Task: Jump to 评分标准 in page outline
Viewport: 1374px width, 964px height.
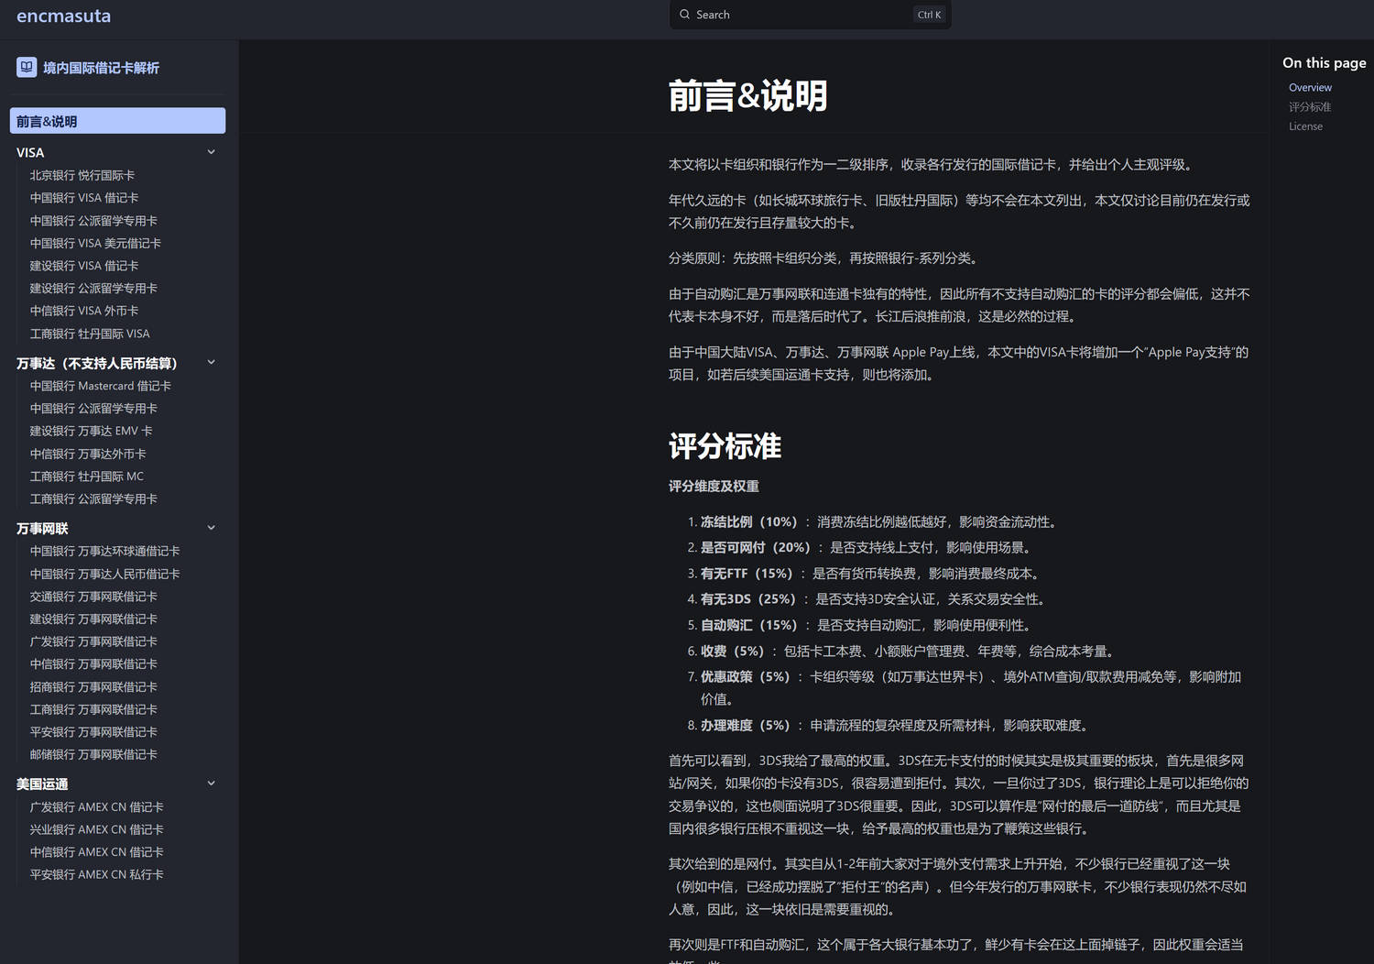Action: tap(1310, 107)
